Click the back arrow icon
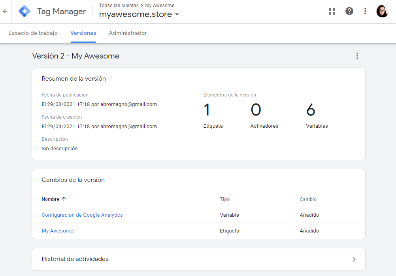The width and height of the screenshot is (396, 276). click(x=5, y=11)
